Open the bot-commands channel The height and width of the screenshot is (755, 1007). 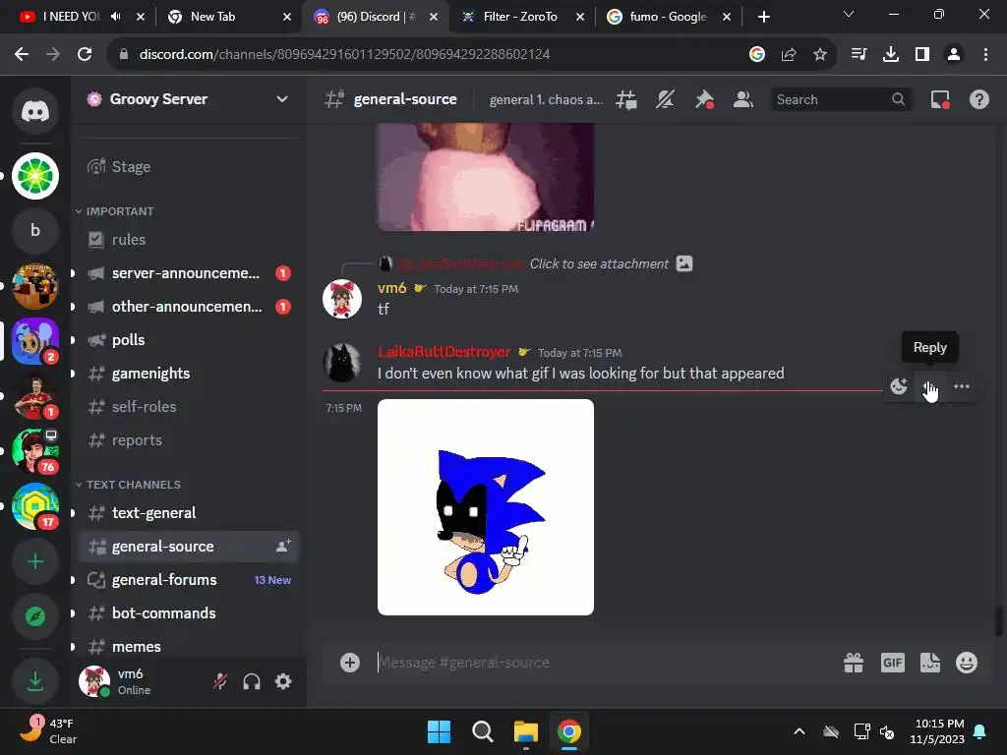pos(188,613)
